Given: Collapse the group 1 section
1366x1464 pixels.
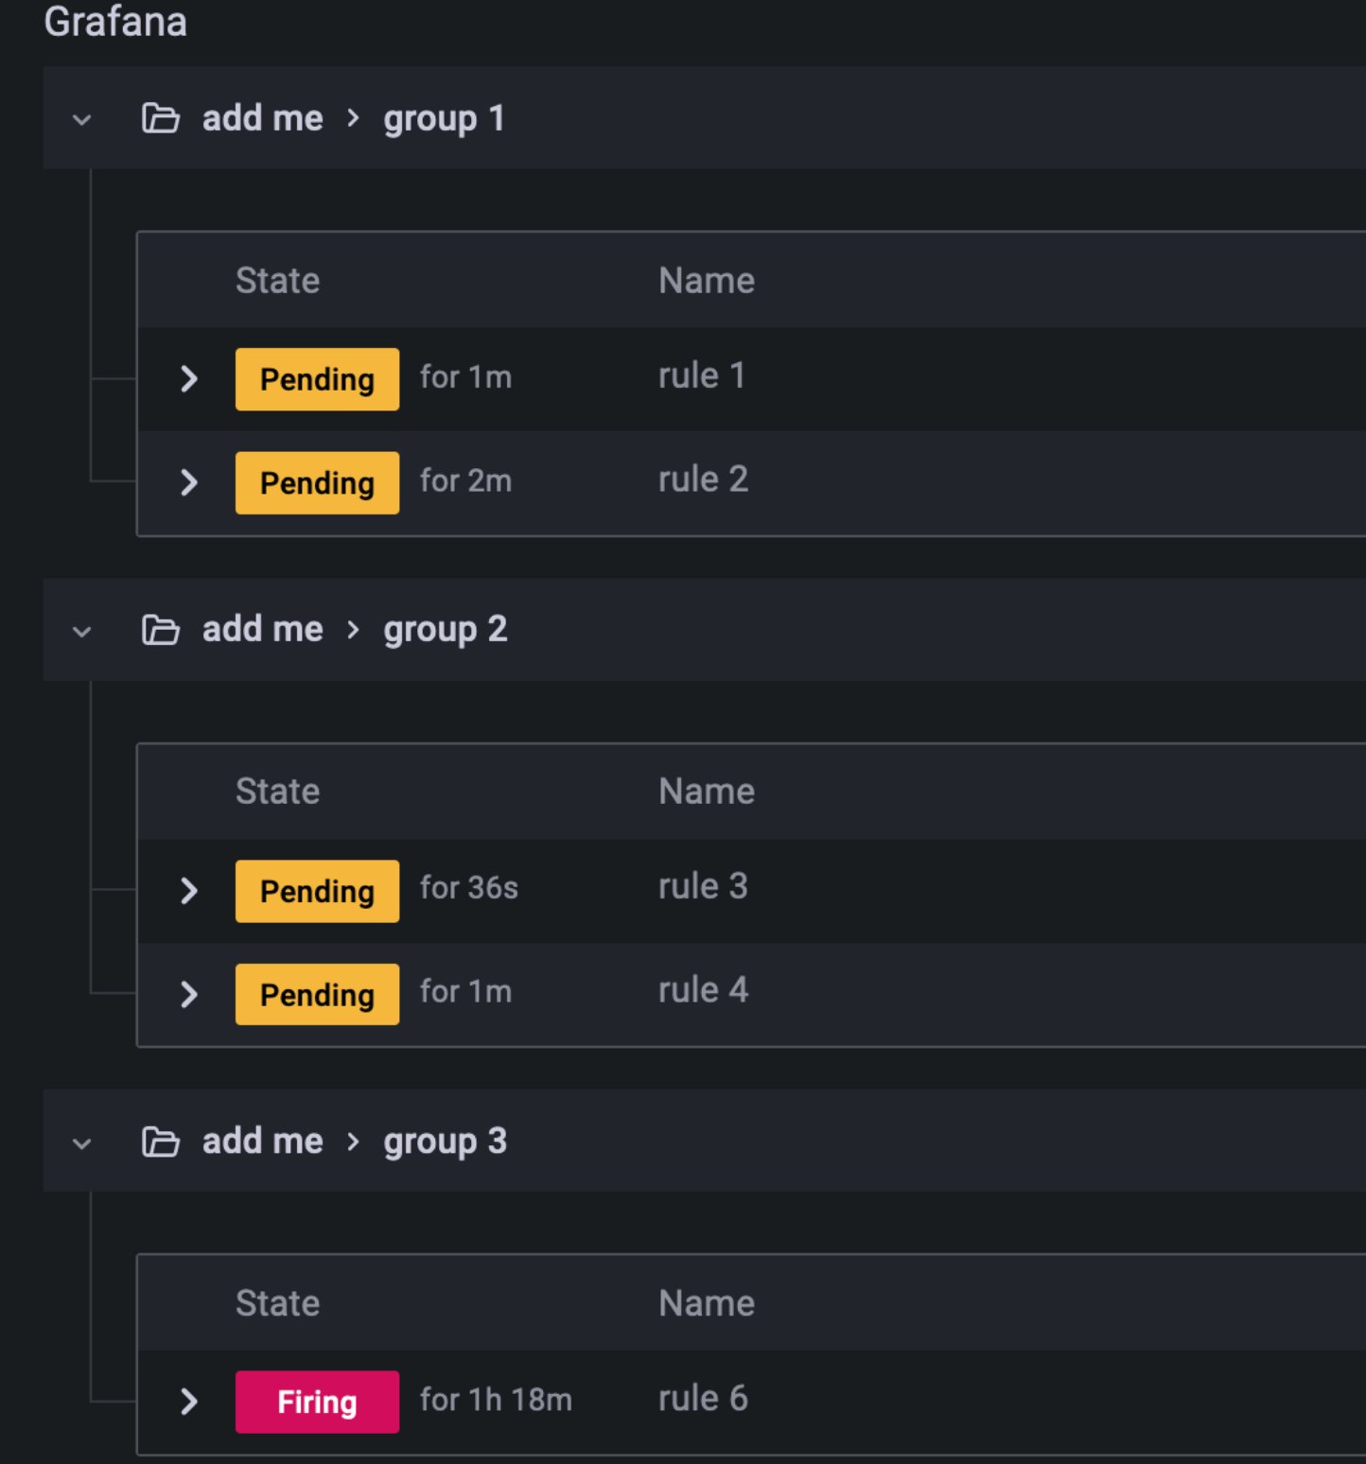Looking at the screenshot, I should pyautogui.click(x=81, y=118).
